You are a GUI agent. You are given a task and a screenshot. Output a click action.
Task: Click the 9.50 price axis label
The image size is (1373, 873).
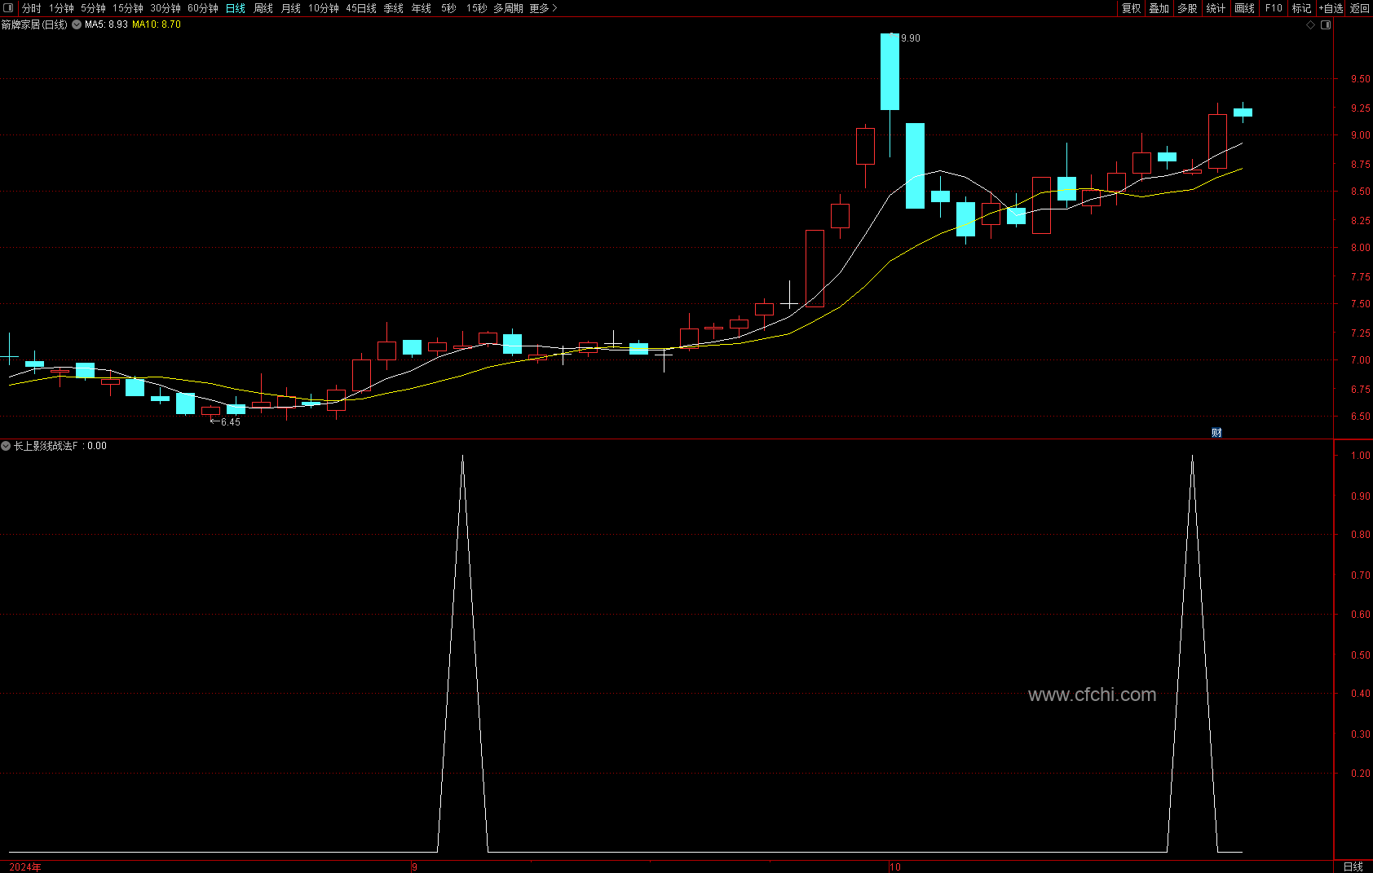(1360, 79)
